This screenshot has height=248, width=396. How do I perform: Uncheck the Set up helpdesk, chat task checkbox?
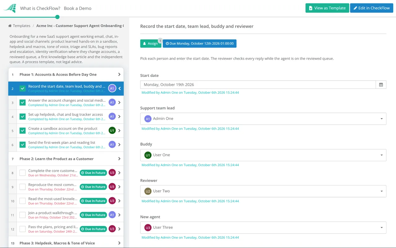coord(23,117)
